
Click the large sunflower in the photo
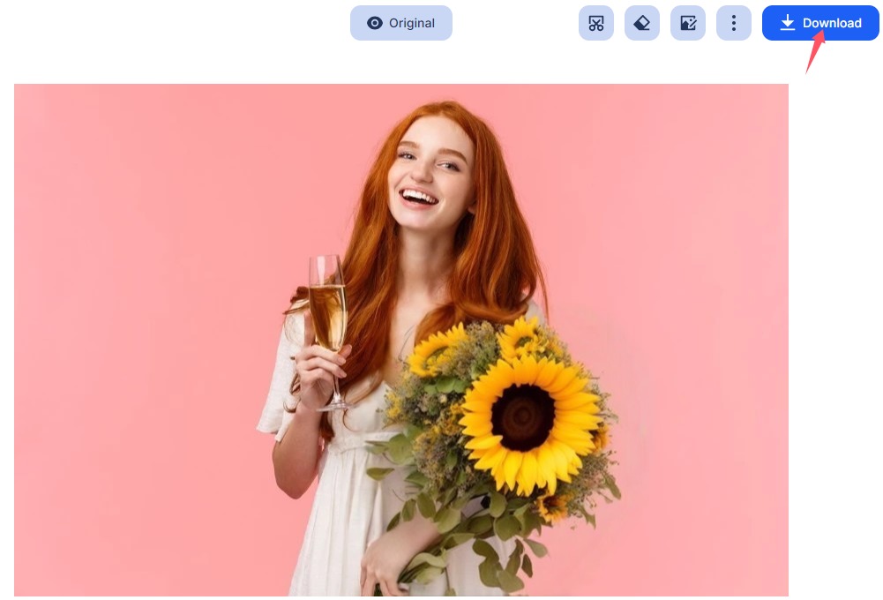pos(528,415)
